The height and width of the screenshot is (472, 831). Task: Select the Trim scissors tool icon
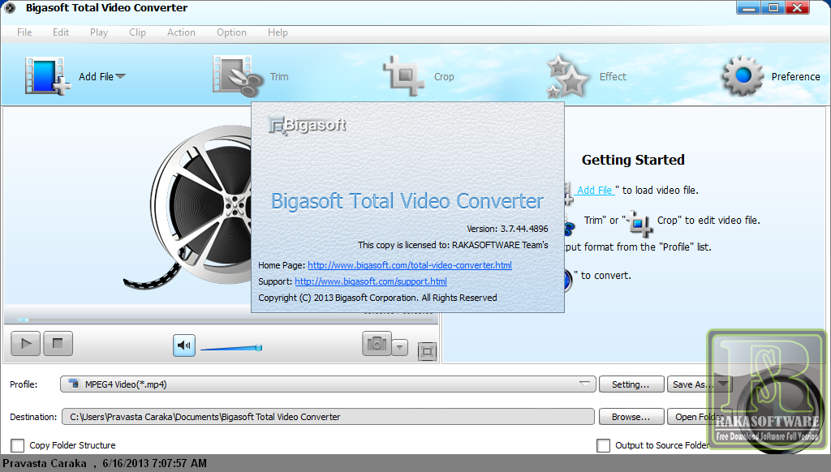[238, 76]
